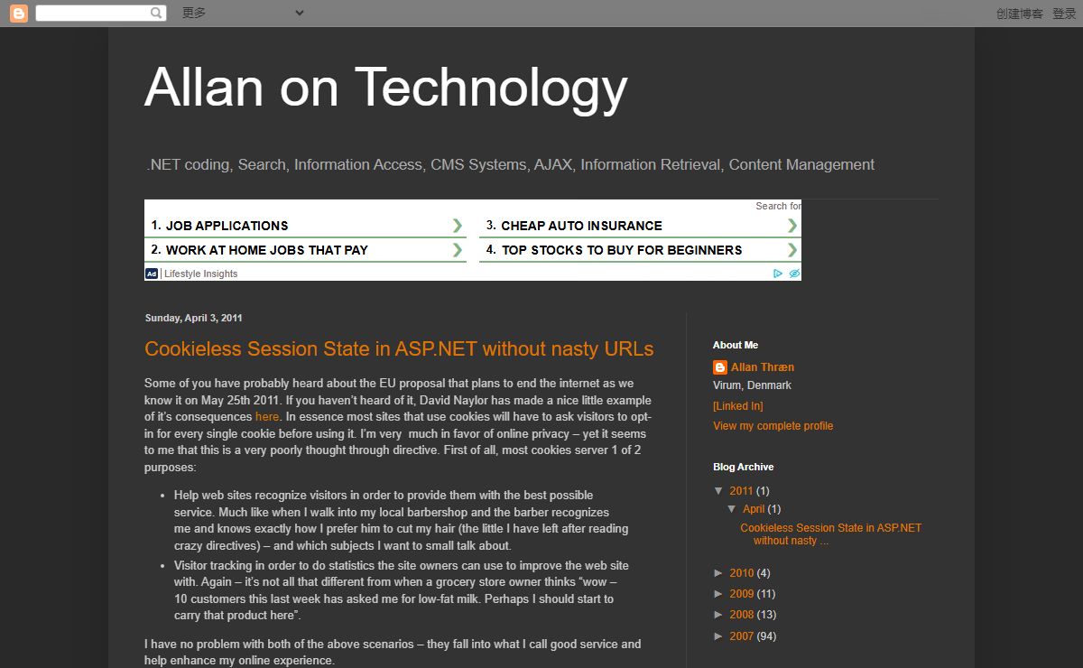This screenshot has height=668, width=1083.
Task: Click the Virum, Denmark location text
Action: [752, 385]
